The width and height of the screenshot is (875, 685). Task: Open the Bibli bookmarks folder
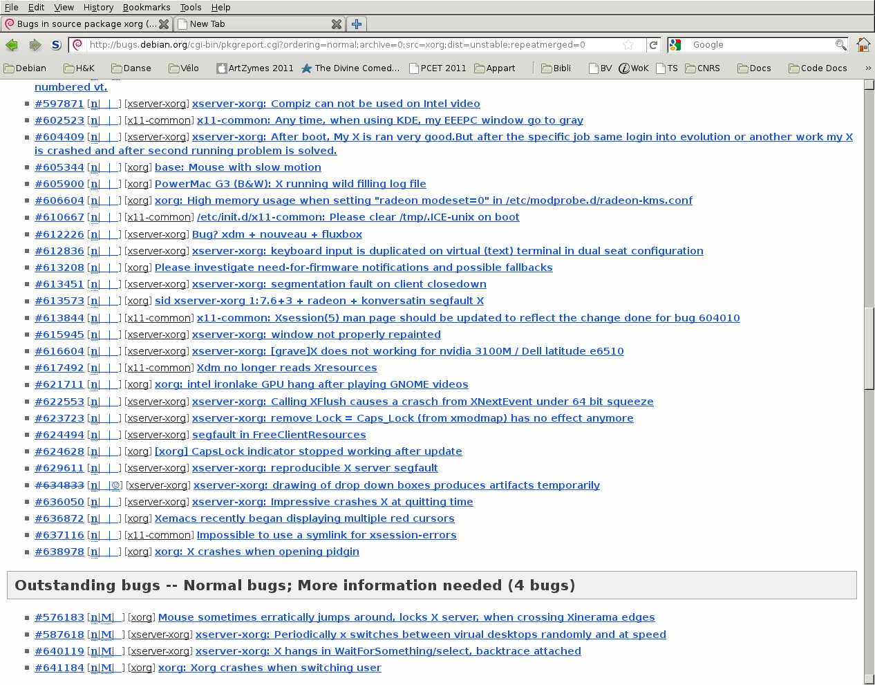(x=556, y=68)
